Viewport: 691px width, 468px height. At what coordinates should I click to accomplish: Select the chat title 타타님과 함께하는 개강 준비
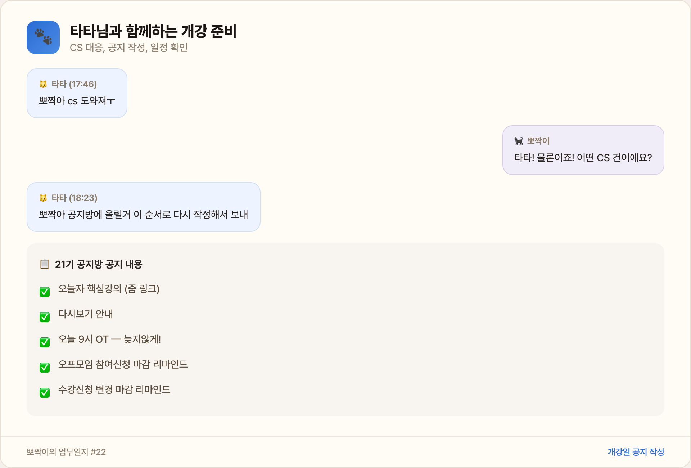[153, 32]
